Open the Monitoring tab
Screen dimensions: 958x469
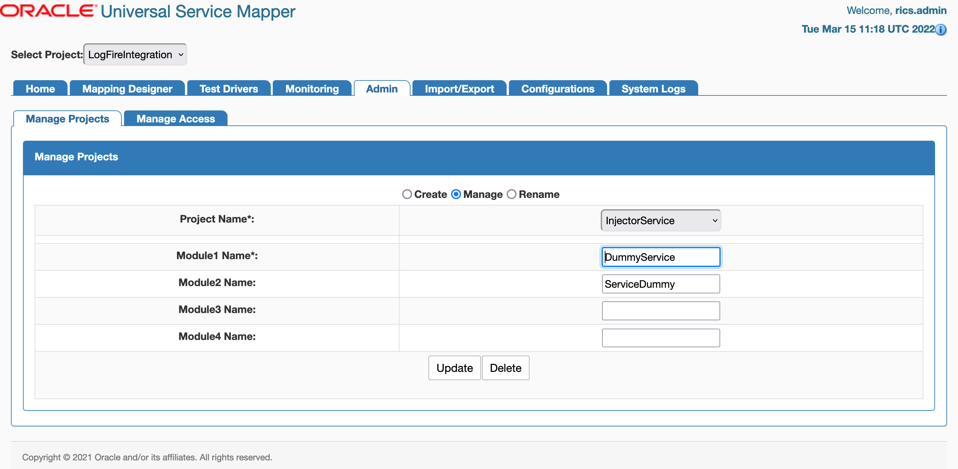(x=312, y=88)
